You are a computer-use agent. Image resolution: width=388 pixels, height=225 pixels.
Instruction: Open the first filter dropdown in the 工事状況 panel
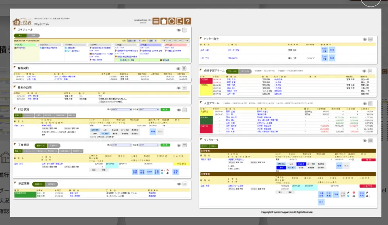pyautogui.click(x=121, y=145)
